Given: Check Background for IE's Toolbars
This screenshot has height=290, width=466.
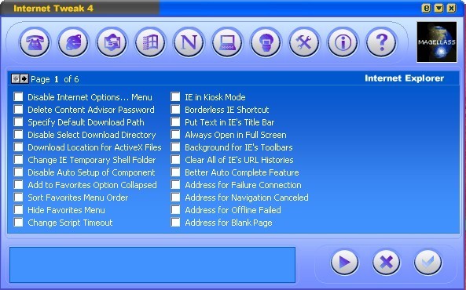Looking at the screenshot, I should click(175, 147).
